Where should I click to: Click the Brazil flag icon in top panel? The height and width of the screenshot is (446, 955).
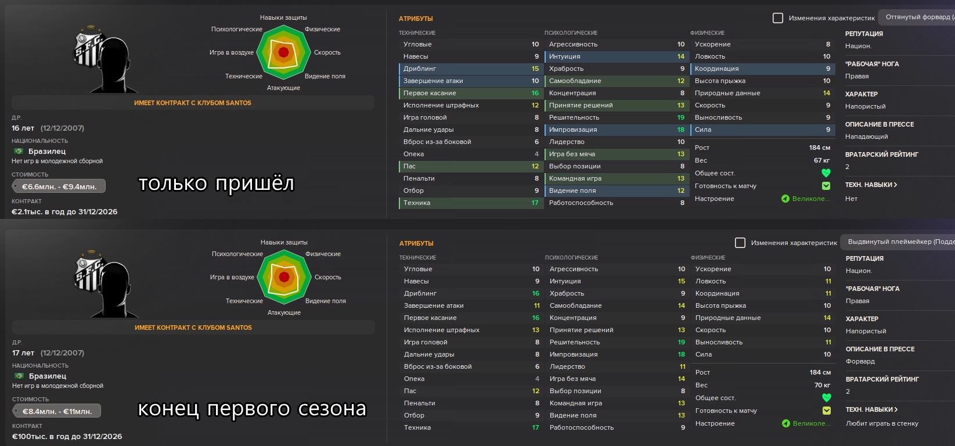tap(19, 152)
